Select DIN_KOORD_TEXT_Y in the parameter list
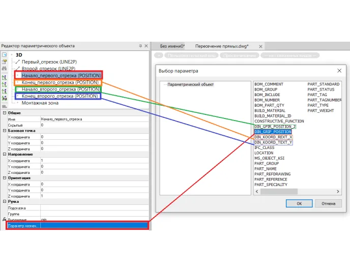Viewport: 350px width, 273px height. pyautogui.click(x=273, y=142)
